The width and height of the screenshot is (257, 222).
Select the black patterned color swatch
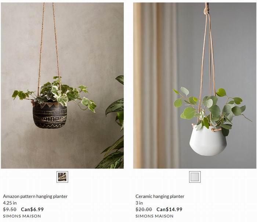[62, 177]
